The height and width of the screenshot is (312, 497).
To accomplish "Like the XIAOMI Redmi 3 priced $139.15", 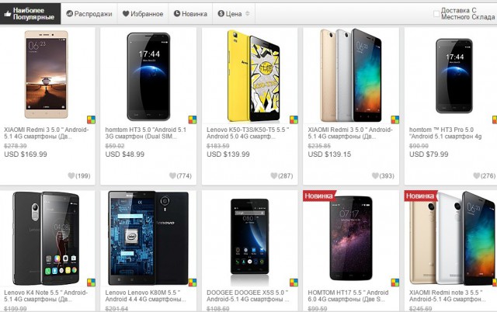I will coord(375,175).
